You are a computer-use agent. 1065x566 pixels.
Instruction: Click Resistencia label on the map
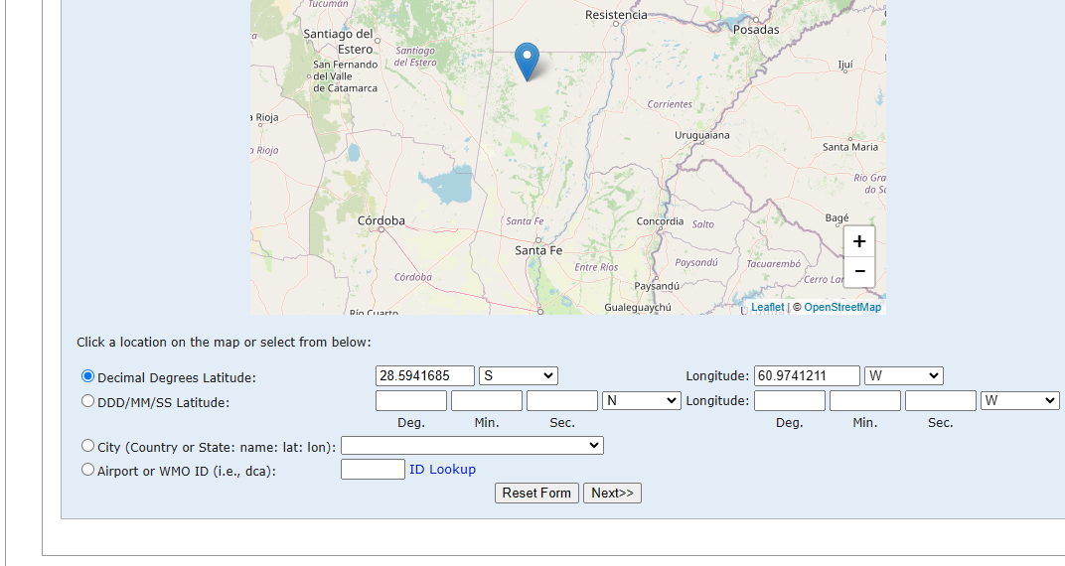coord(616,15)
